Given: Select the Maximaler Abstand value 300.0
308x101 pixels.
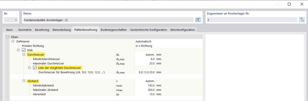Looking at the screenshot, I should pyautogui.click(x=151, y=90).
